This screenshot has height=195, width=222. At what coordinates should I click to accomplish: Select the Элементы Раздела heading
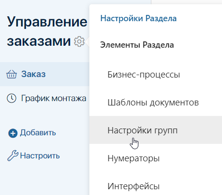click(x=137, y=45)
